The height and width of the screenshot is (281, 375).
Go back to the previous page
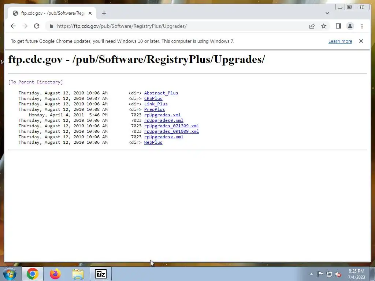(13, 26)
